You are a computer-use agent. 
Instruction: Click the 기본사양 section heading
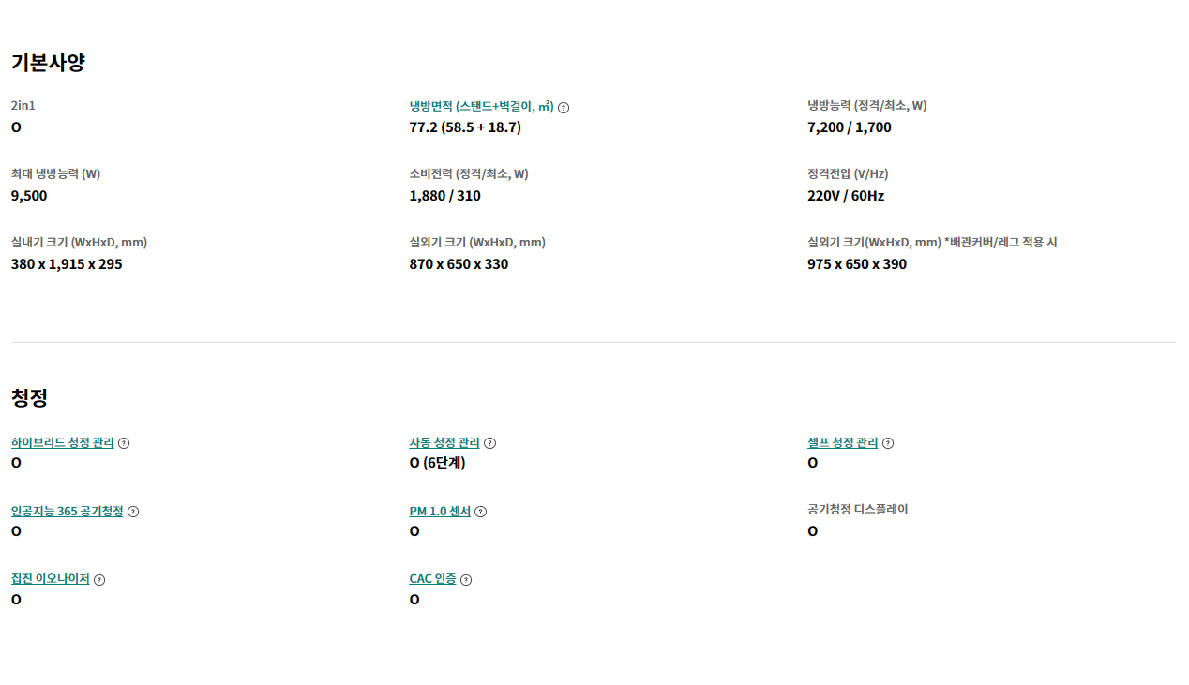(48, 63)
